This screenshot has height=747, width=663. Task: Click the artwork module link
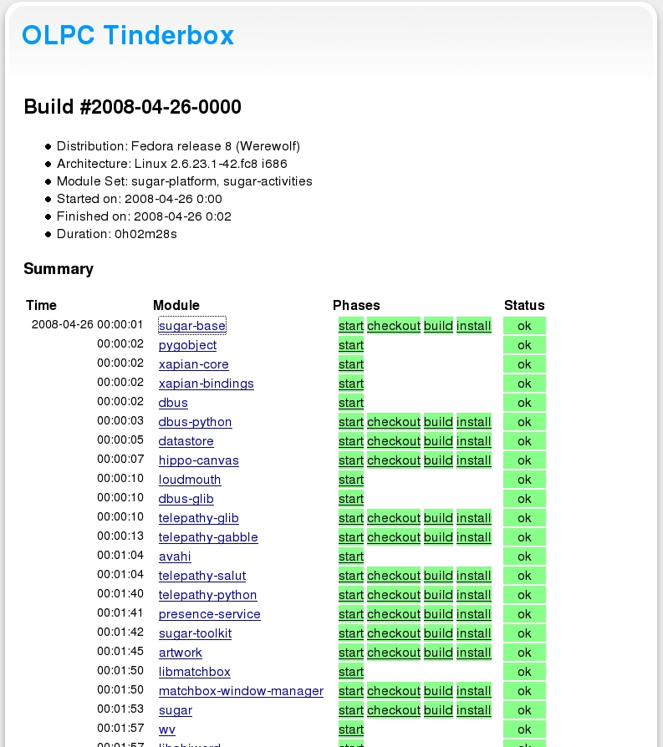181,653
